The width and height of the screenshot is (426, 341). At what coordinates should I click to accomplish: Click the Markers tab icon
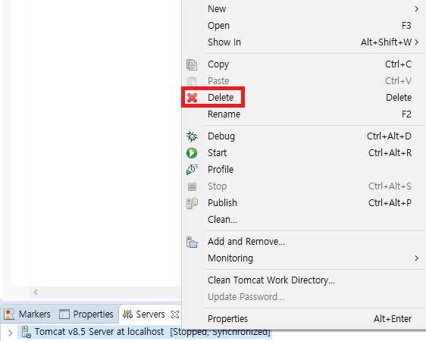(x=9, y=314)
